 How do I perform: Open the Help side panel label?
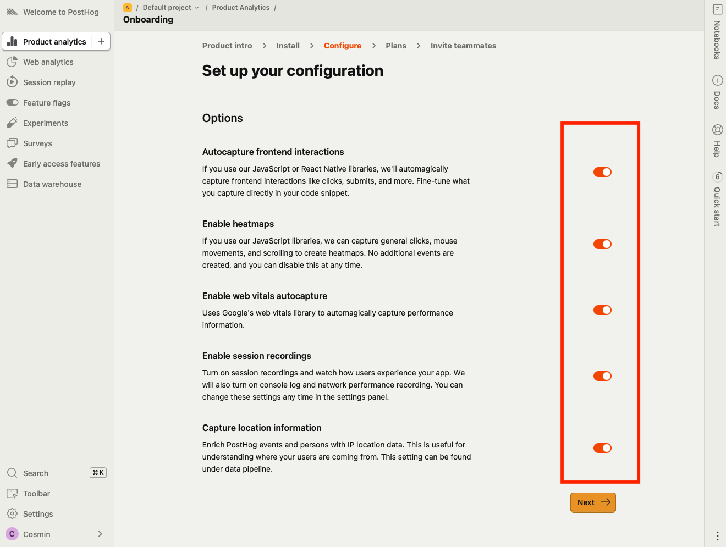click(x=717, y=149)
